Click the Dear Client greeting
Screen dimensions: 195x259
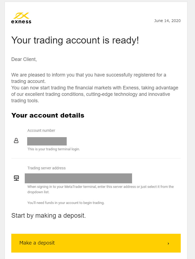point(24,59)
